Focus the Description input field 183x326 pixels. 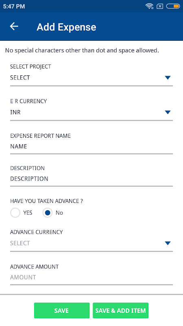coord(91,179)
